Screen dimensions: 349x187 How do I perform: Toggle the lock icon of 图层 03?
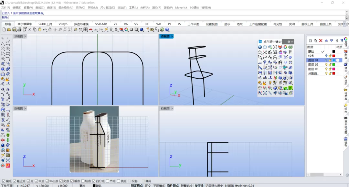[330, 69]
